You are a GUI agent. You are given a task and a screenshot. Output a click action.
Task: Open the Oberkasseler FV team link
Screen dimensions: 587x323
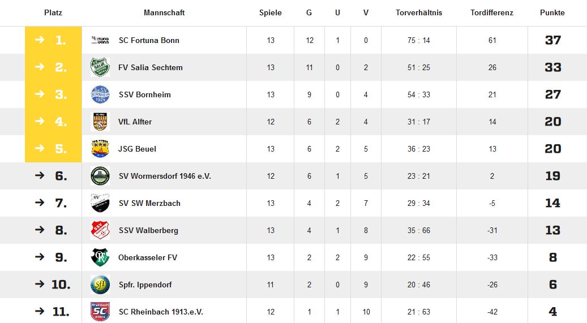148,257
